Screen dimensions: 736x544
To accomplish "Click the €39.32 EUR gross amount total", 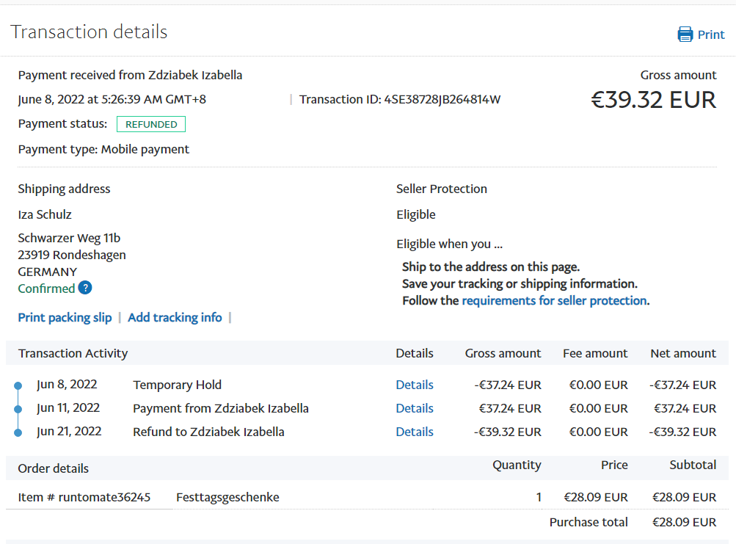I will tap(653, 99).
